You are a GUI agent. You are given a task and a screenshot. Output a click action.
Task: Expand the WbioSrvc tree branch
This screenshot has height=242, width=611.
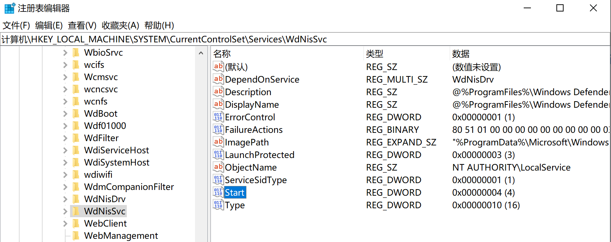point(65,52)
